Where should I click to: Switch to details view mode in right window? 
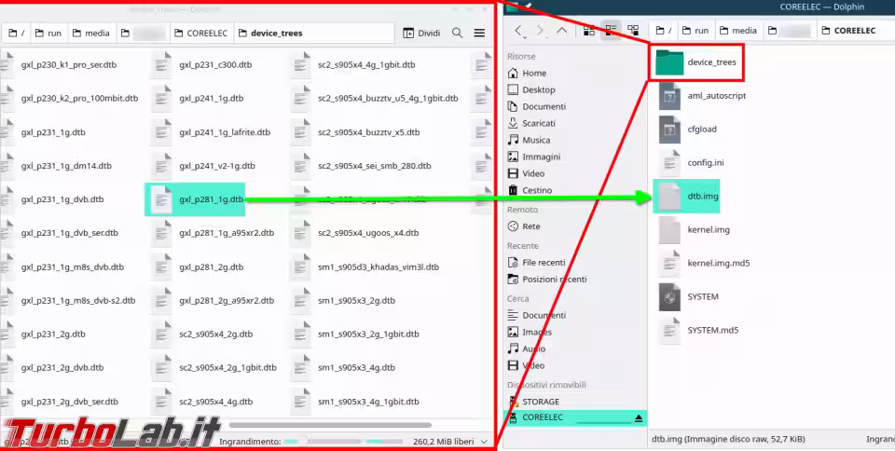(x=632, y=31)
